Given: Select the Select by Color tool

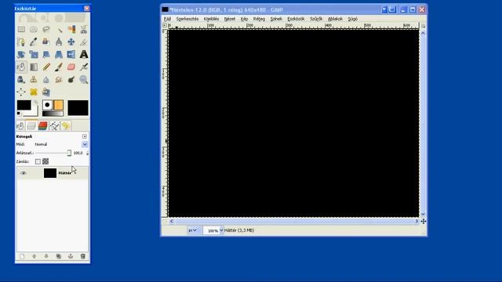Looking at the screenshot, I should (x=71, y=30).
